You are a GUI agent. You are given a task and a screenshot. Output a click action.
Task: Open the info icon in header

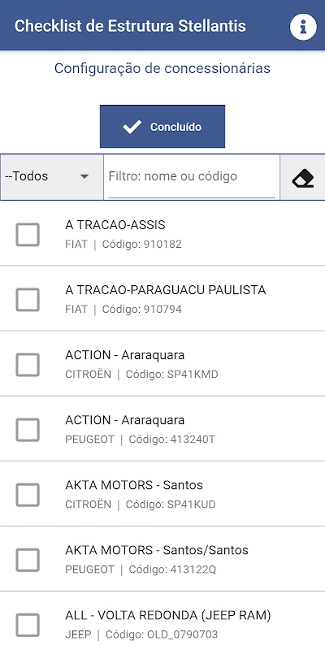pyautogui.click(x=303, y=26)
